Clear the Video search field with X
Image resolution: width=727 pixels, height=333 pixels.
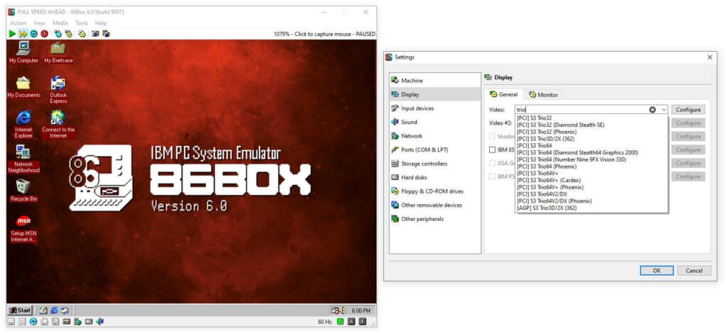652,110
